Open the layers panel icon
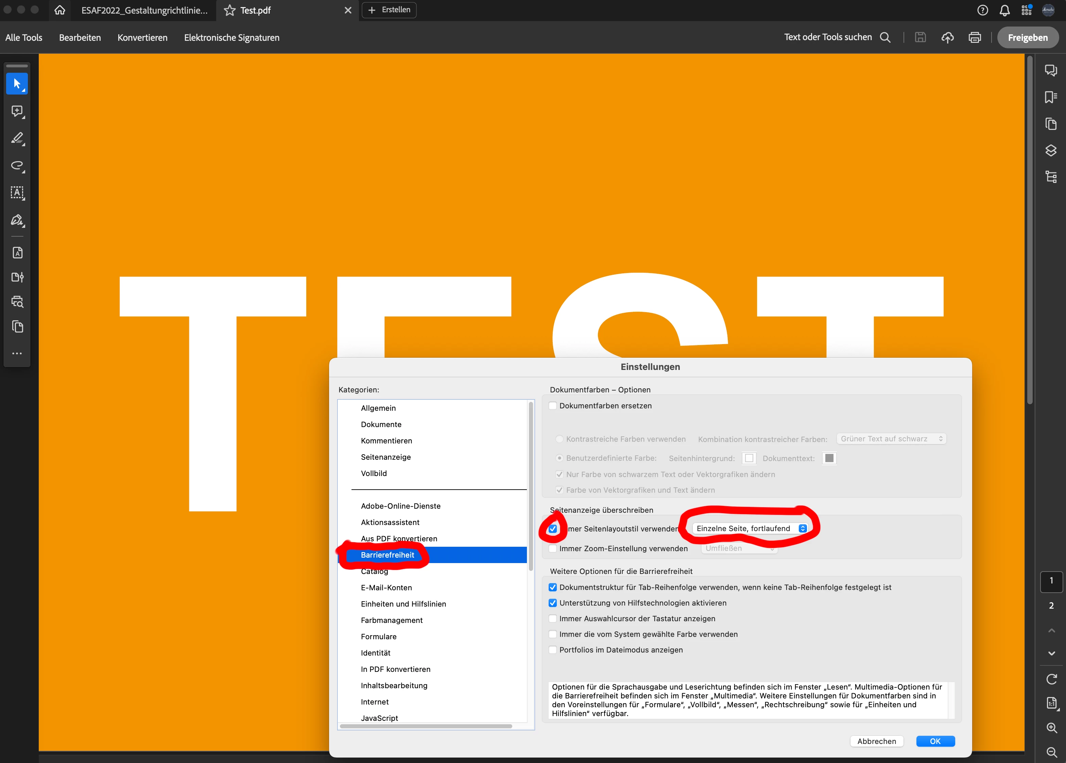1066x763 pixels. pos(1050,150)
